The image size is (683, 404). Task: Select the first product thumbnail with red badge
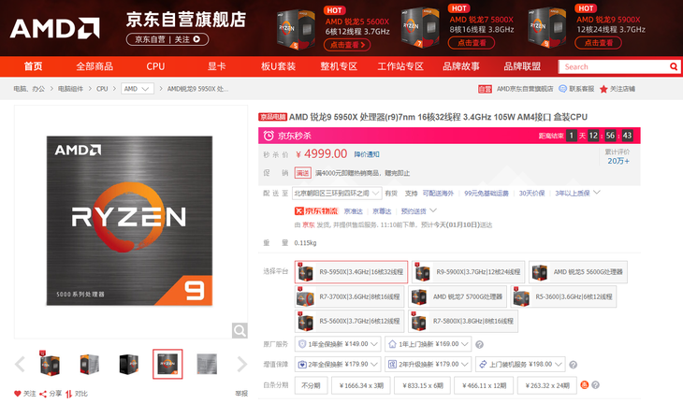pos(50,364)
